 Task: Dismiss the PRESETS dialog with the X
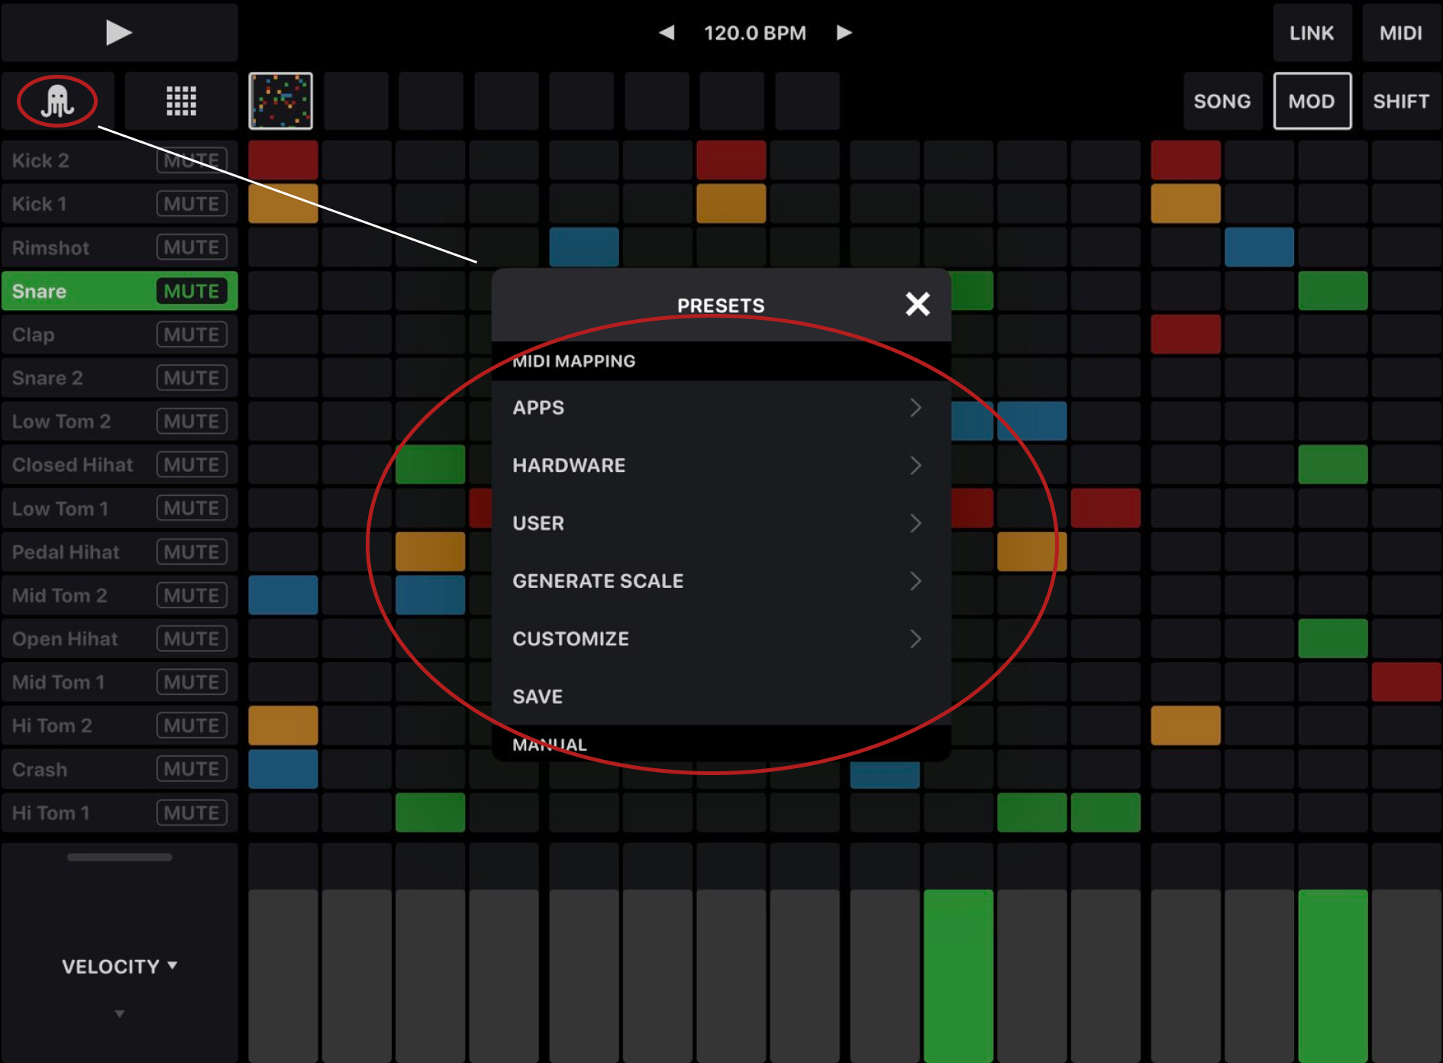(x=917, y=304)
